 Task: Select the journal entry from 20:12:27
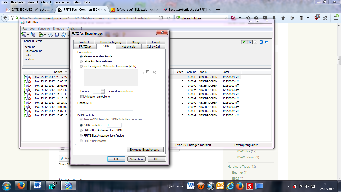click(x=51, y=77)
